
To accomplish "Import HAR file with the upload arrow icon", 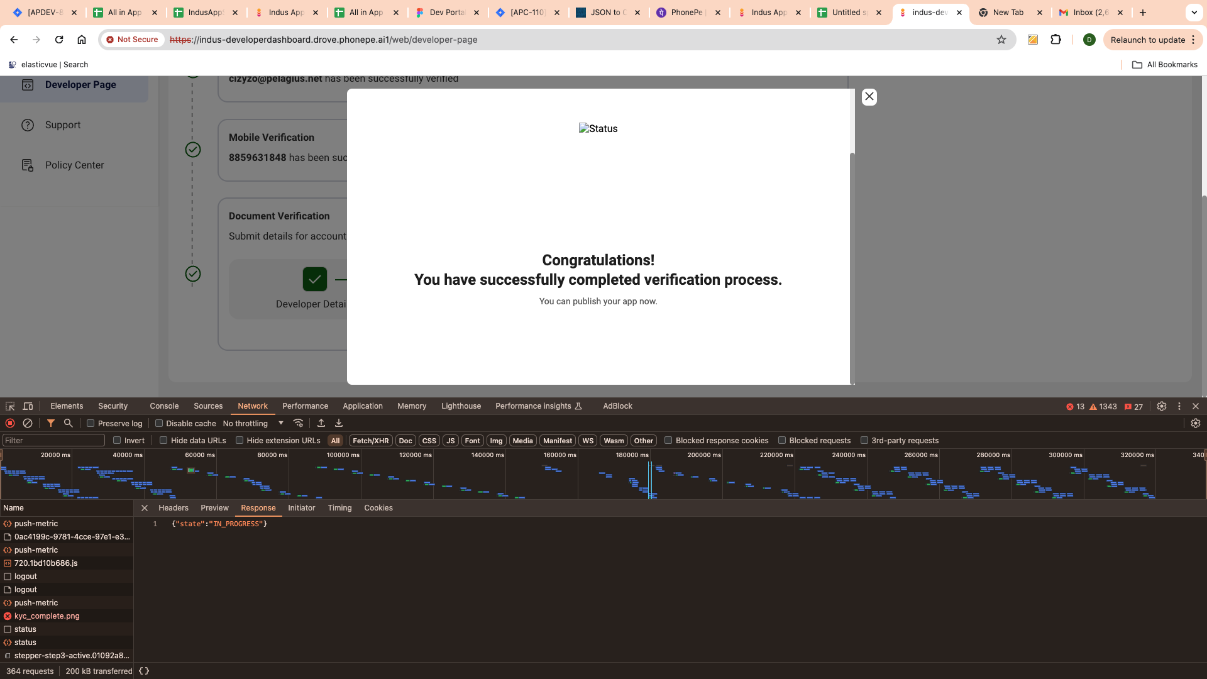I will [x=321, y=423].
